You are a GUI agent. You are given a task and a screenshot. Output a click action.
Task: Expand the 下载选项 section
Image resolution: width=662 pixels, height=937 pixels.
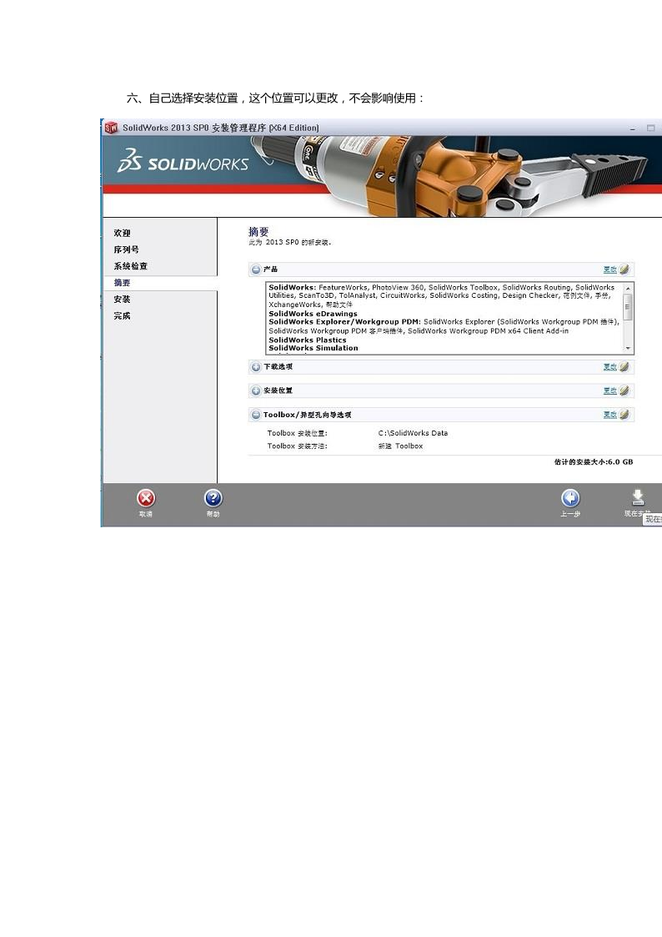[256, 367]
